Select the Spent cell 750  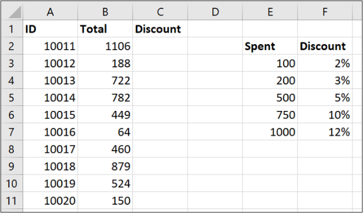click(x=270, y=115)
